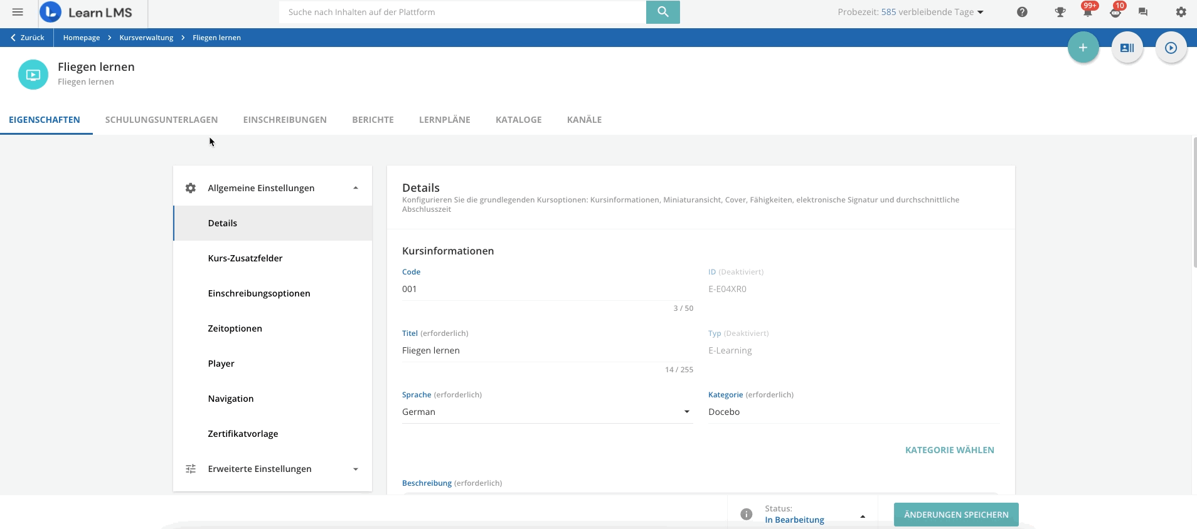The width and height of the screenshot is (1197, 529).
Task: Click the Code field containing 001
Action: (547, 289)
